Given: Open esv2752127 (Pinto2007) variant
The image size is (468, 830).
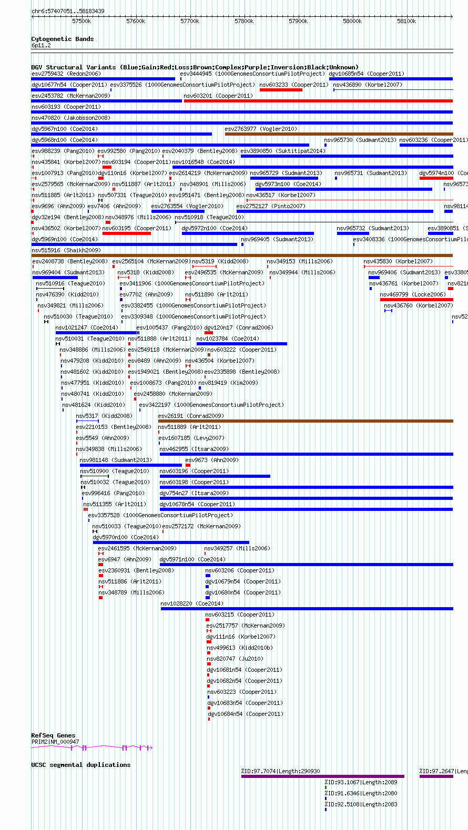Looking at the screenshot, I should point(271,206).
